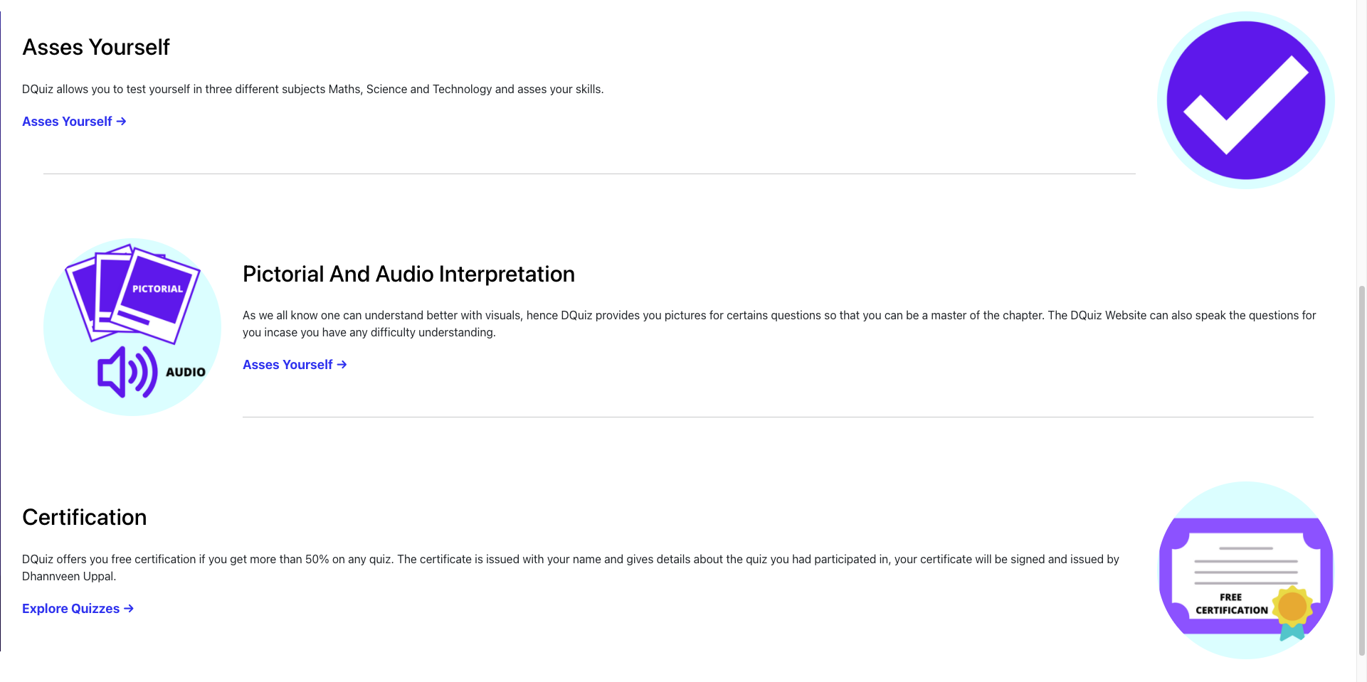Open Asses Yourself link under Pictorial section
Screen dimensions: 1367x682
[287, 365]
